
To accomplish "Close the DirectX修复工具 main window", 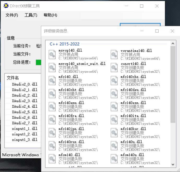I will [157, 6].
